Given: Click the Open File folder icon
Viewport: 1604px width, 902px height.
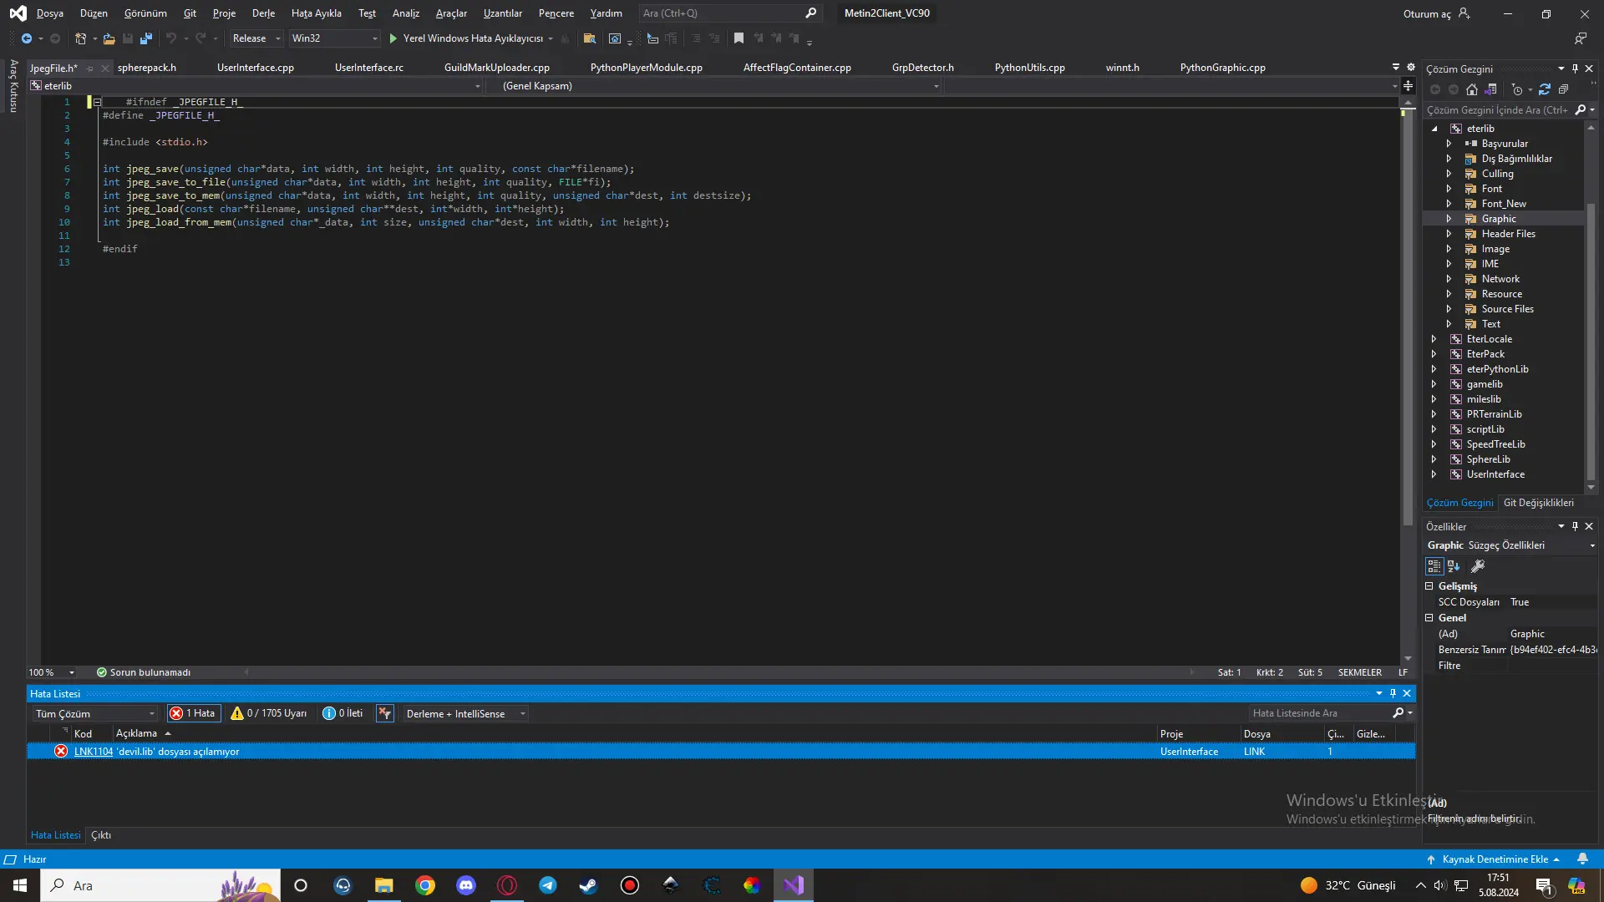Looking at the screenshot, I should (109, 38).
